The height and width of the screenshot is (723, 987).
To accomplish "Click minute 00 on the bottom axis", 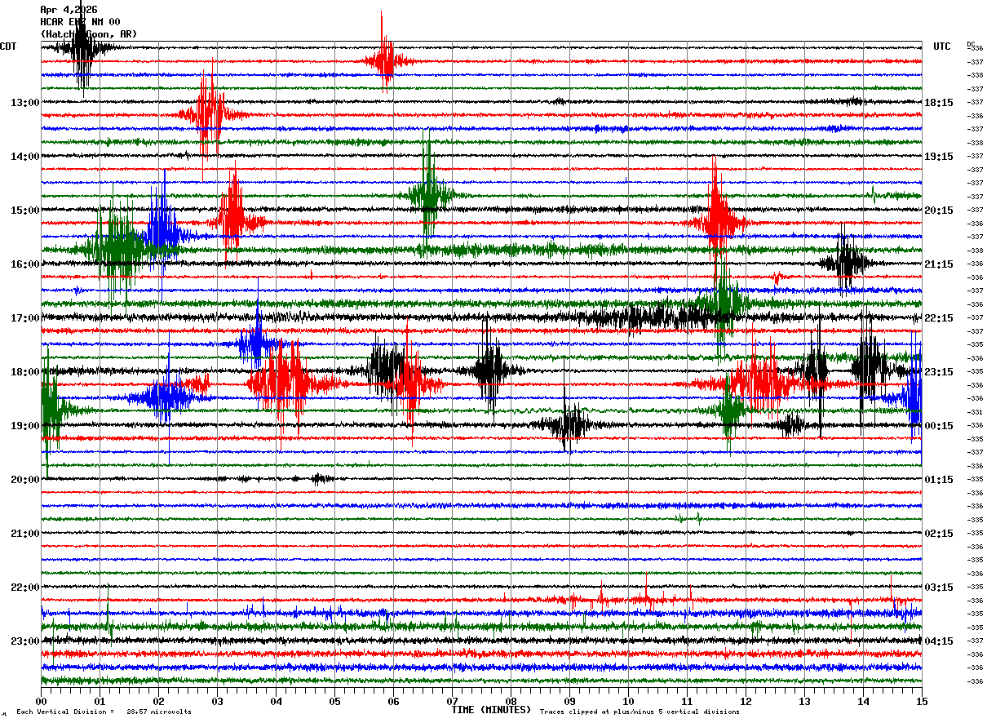I will coord(41,701).
